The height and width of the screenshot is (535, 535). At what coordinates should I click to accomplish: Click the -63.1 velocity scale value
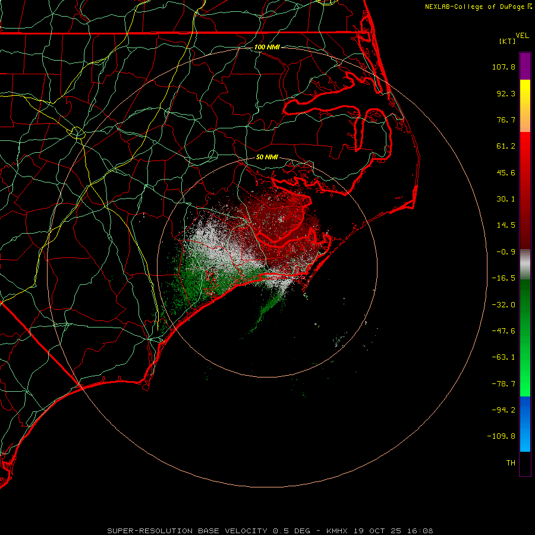(x=503, y=357)
